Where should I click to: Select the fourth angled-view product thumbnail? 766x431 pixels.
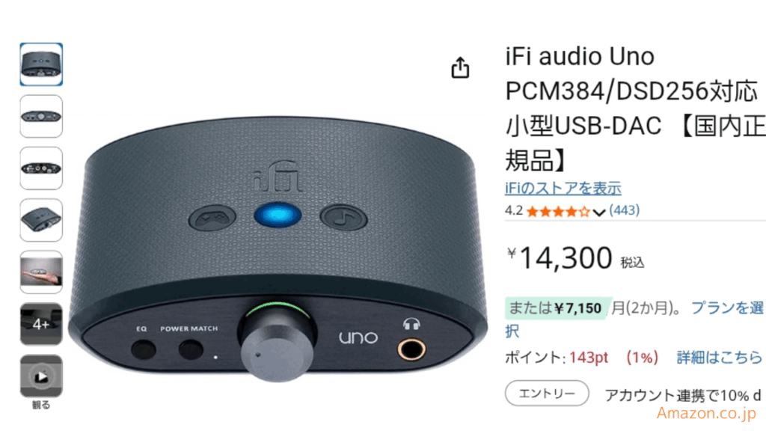point(41,220)
